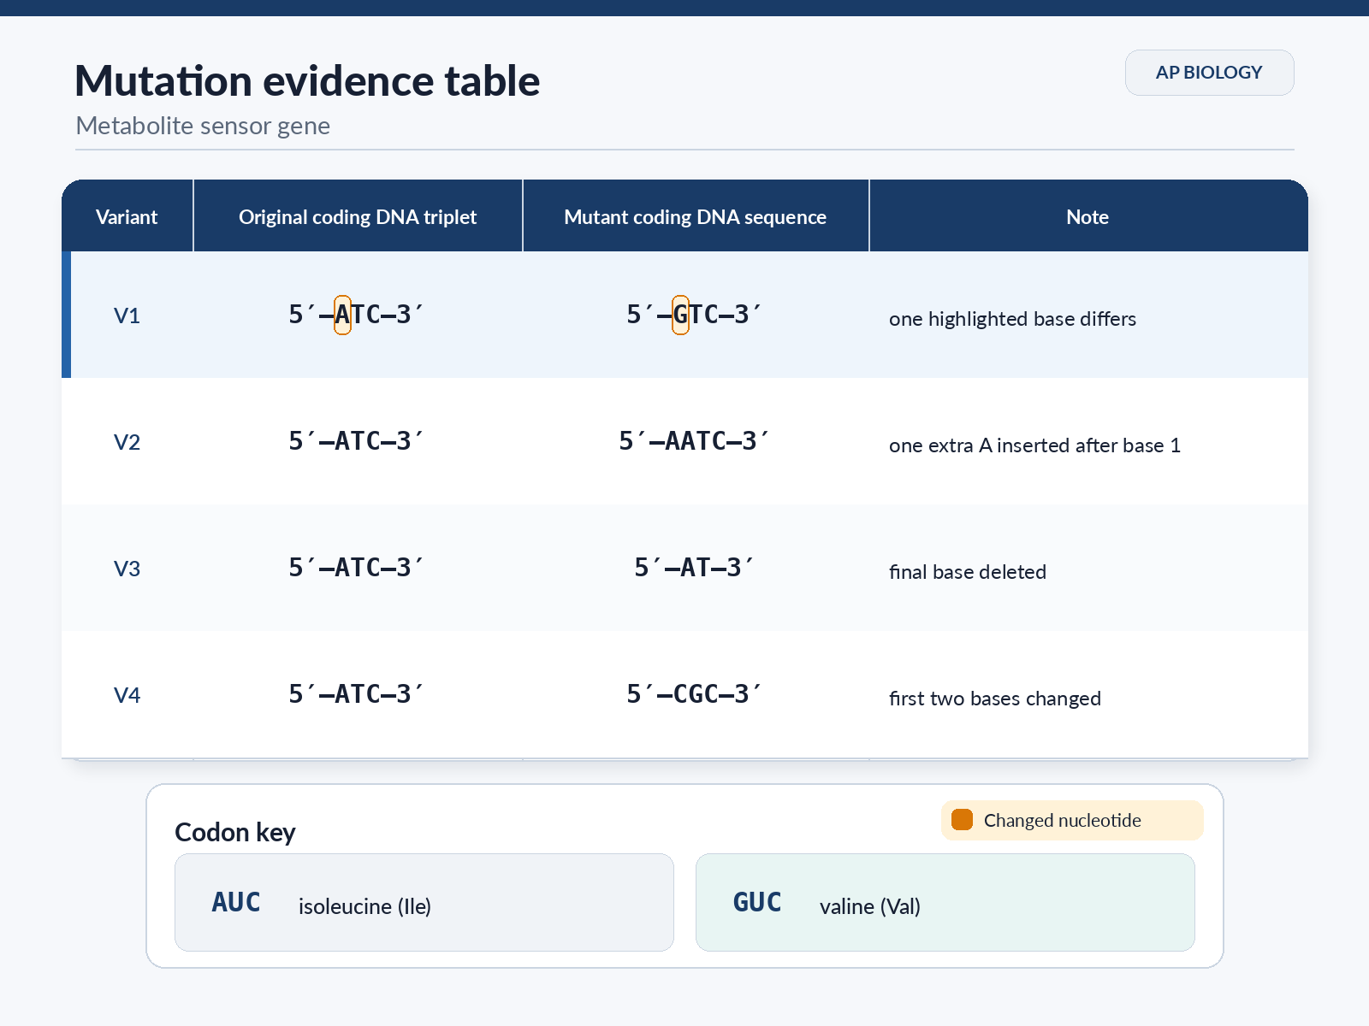
Task: Click the Mutation evidence table title
Action: pos(307,81)
